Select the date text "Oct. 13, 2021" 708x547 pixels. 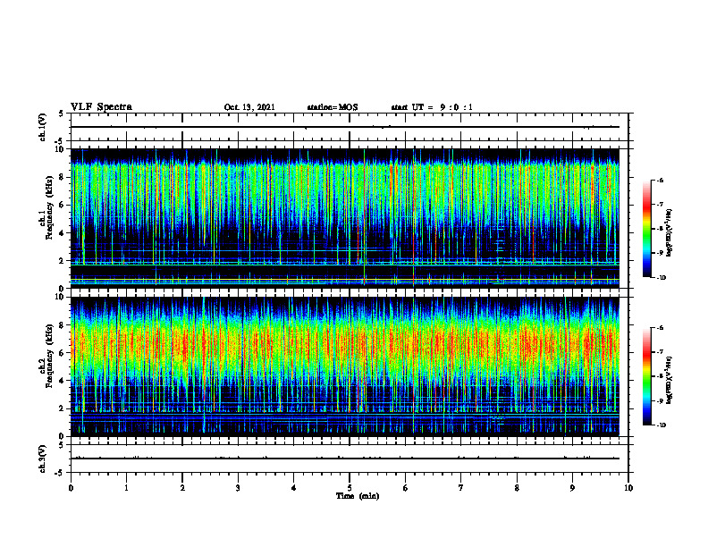coord(249,107)
